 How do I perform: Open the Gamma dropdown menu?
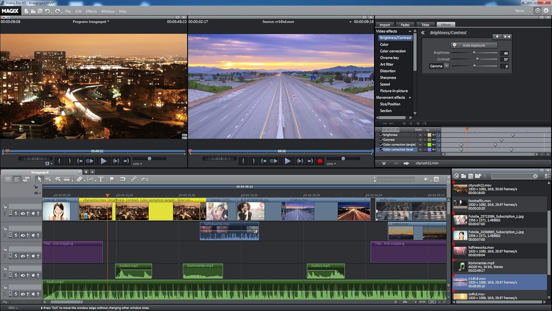[x=446, y=66]
